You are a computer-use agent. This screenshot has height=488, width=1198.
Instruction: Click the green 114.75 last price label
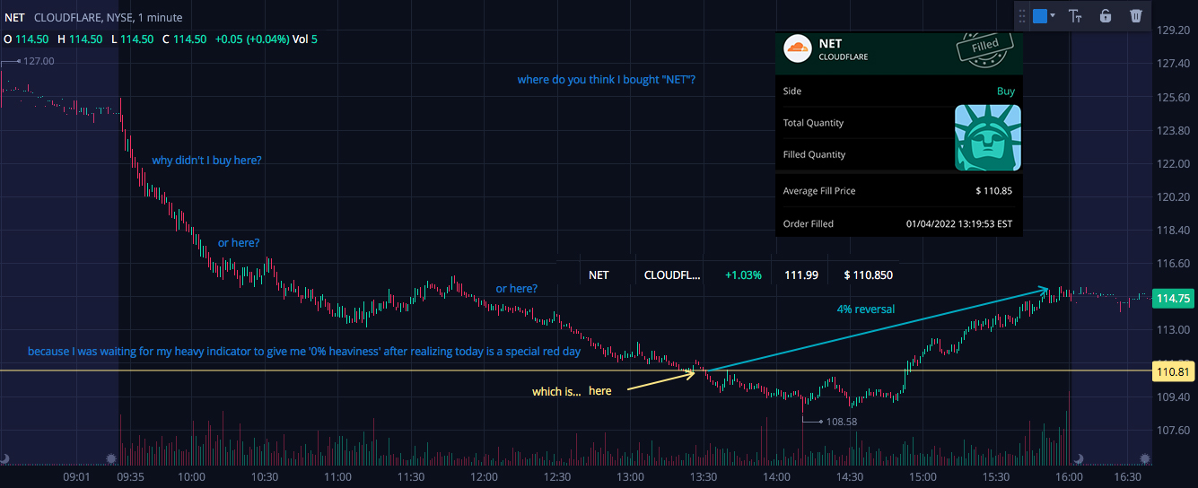[x=1173, y=299]
